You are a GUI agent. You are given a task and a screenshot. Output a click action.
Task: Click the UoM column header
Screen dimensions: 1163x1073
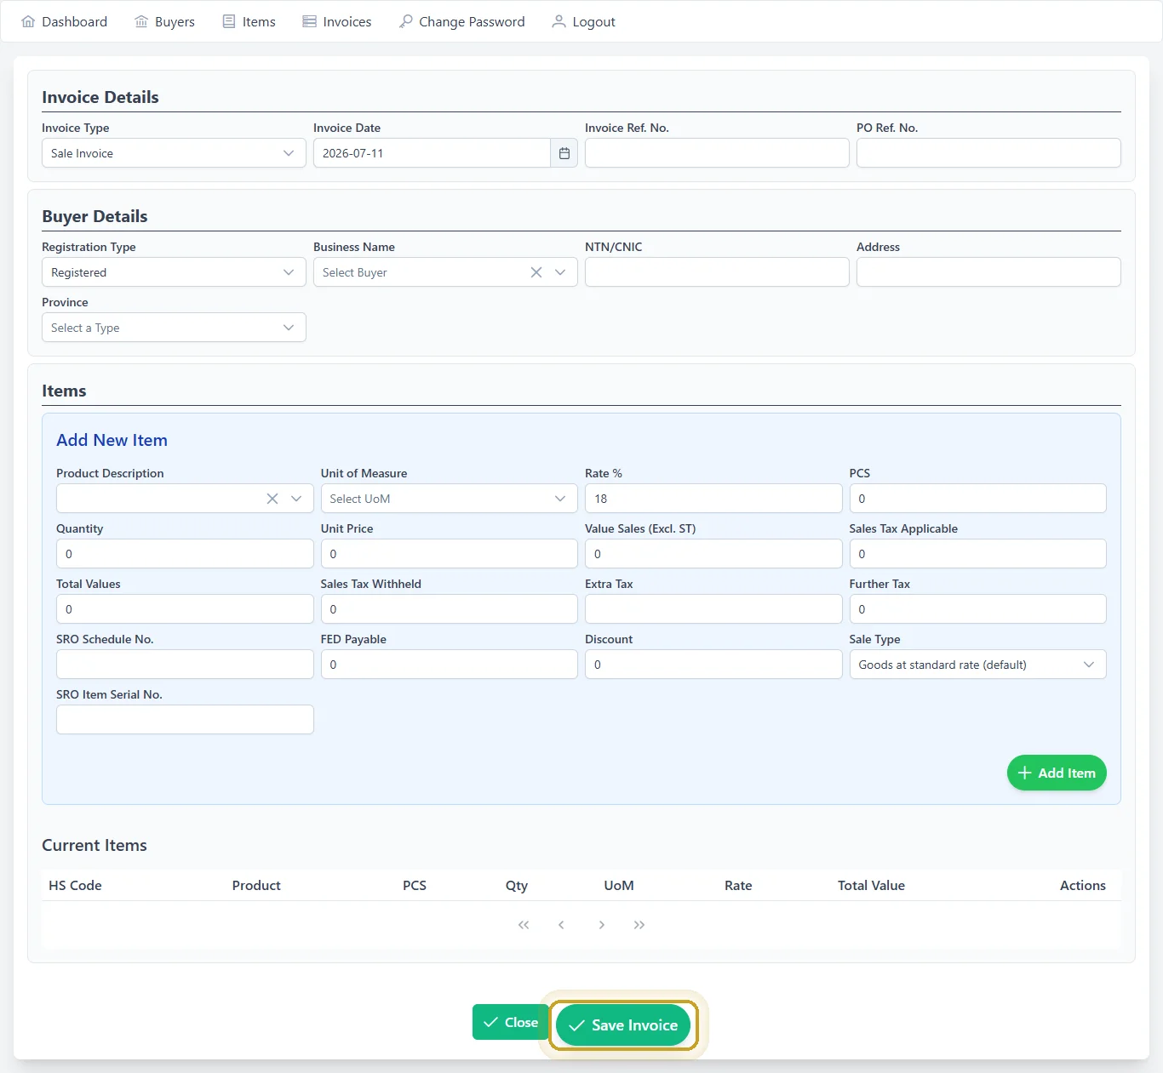click(x=619, y=886)
